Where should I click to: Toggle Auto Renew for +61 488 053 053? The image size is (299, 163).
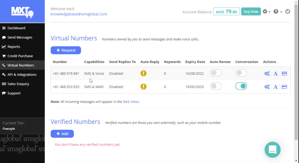216,86
